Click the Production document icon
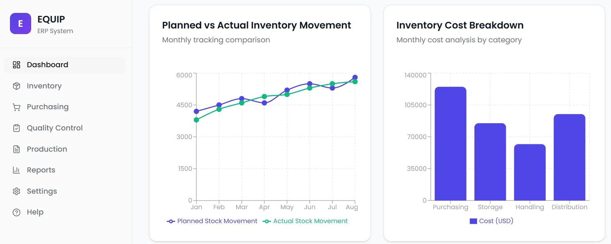The image size is (611, 244). point(17,149)
